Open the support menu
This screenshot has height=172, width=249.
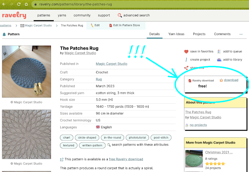tap(104, 15)
